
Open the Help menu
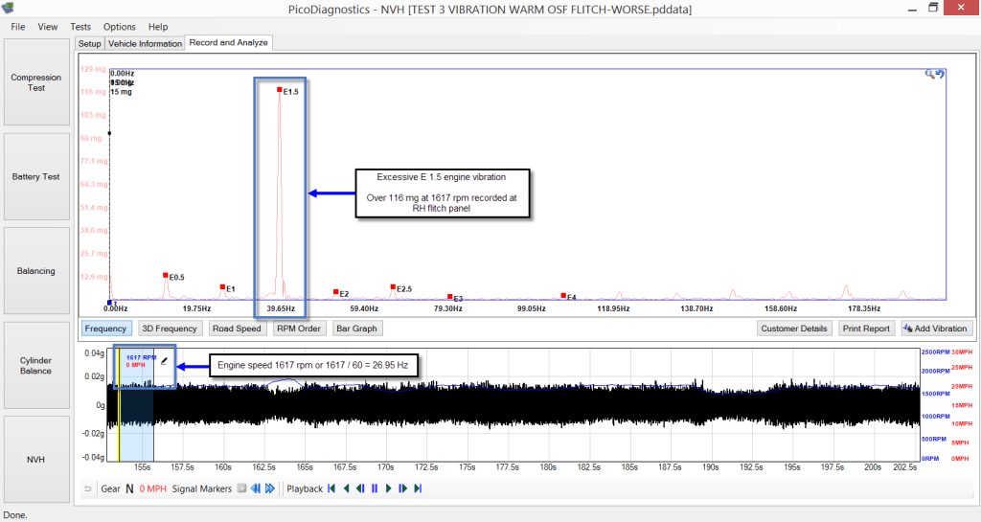click(x=158, y=27)
